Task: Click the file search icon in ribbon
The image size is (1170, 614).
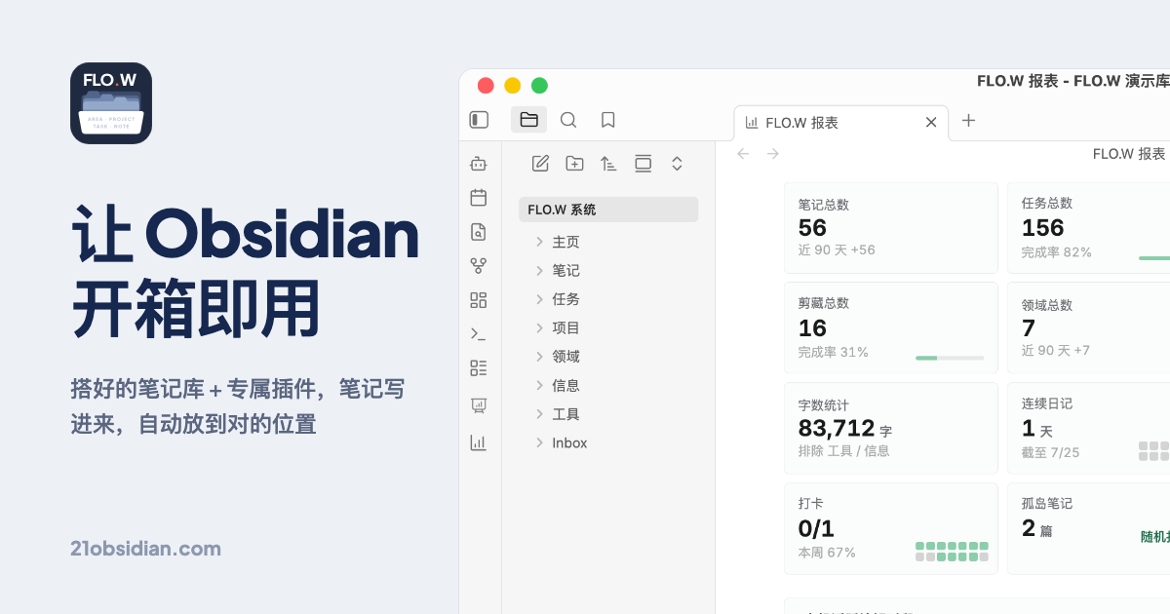Action: click(478, 232)
